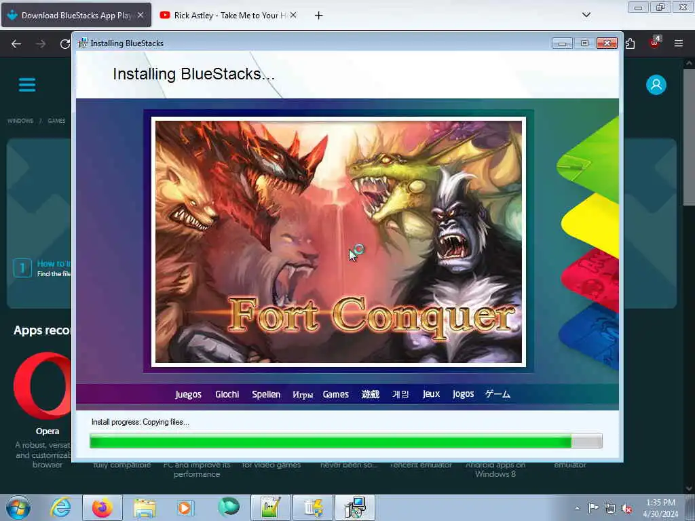The height and width of the screenshot is (521, 695).
Task: Click the 'Installing BlueStacks...' heading
Action: (x=193, y=74)
